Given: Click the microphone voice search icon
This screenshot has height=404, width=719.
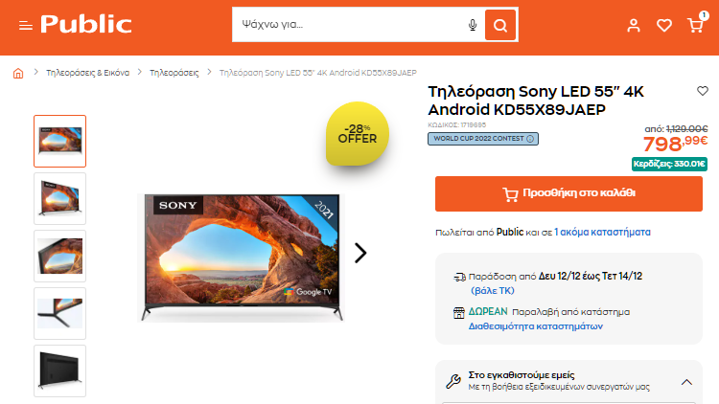Looking at the screenshot, I should coord(473,25).
